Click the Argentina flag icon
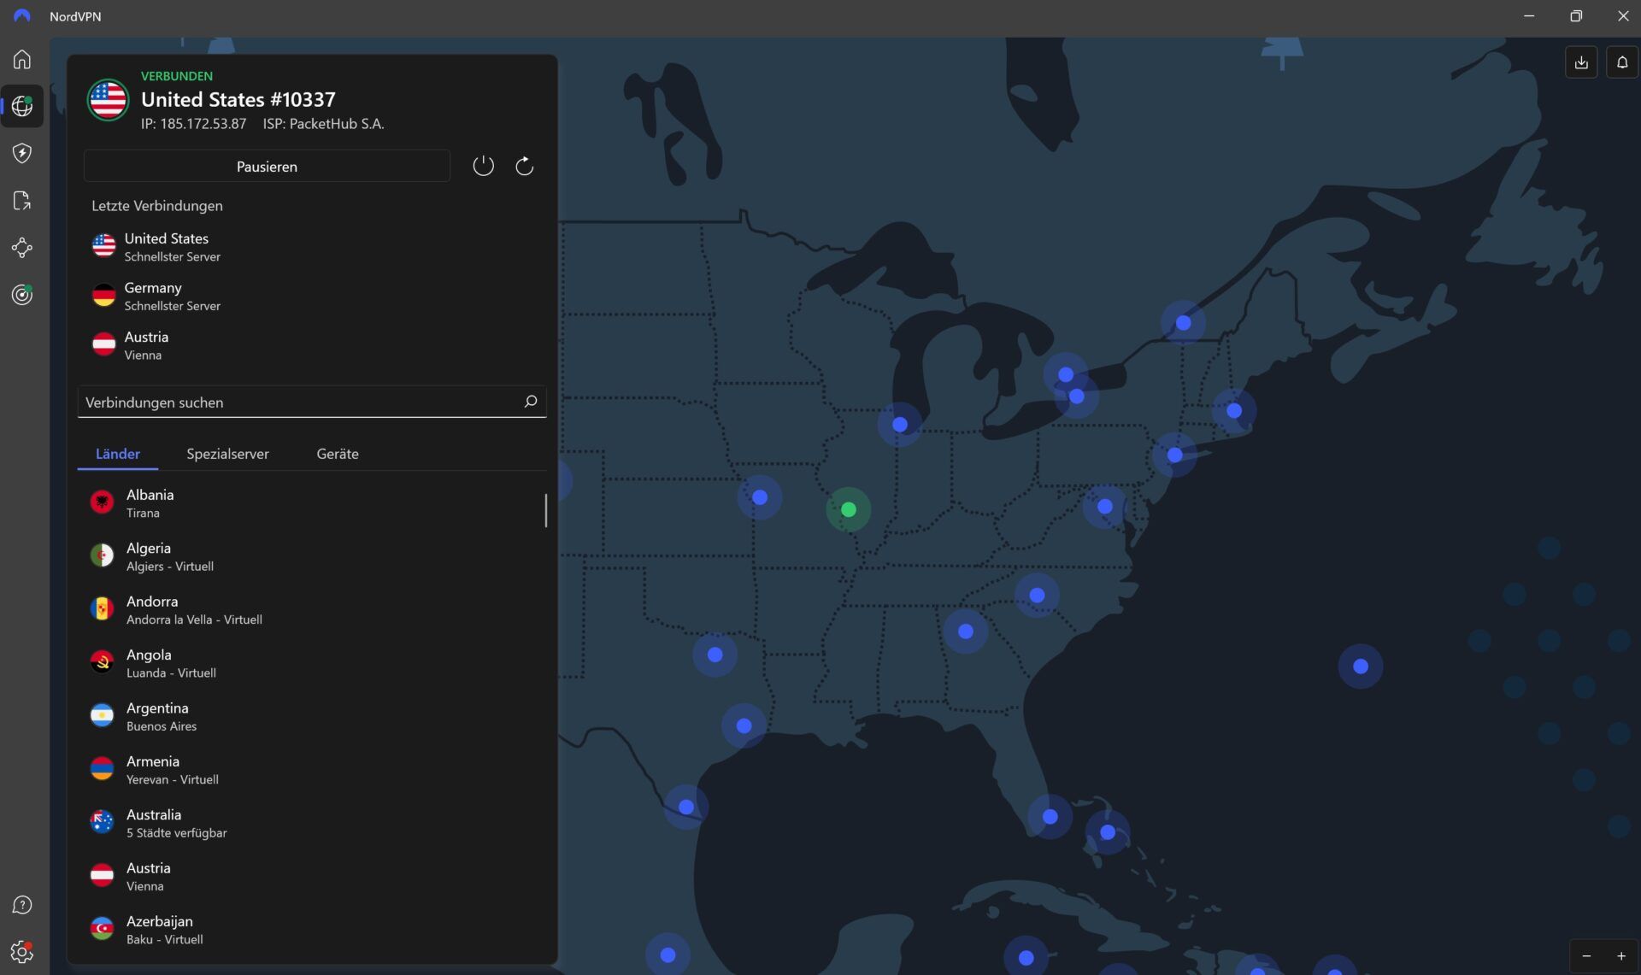This screenshot has width=1641, height=975. pyautogui.click(x=102, y=716)
